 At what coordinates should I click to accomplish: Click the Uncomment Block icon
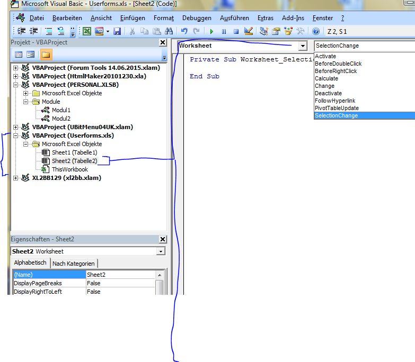point(61,31)
